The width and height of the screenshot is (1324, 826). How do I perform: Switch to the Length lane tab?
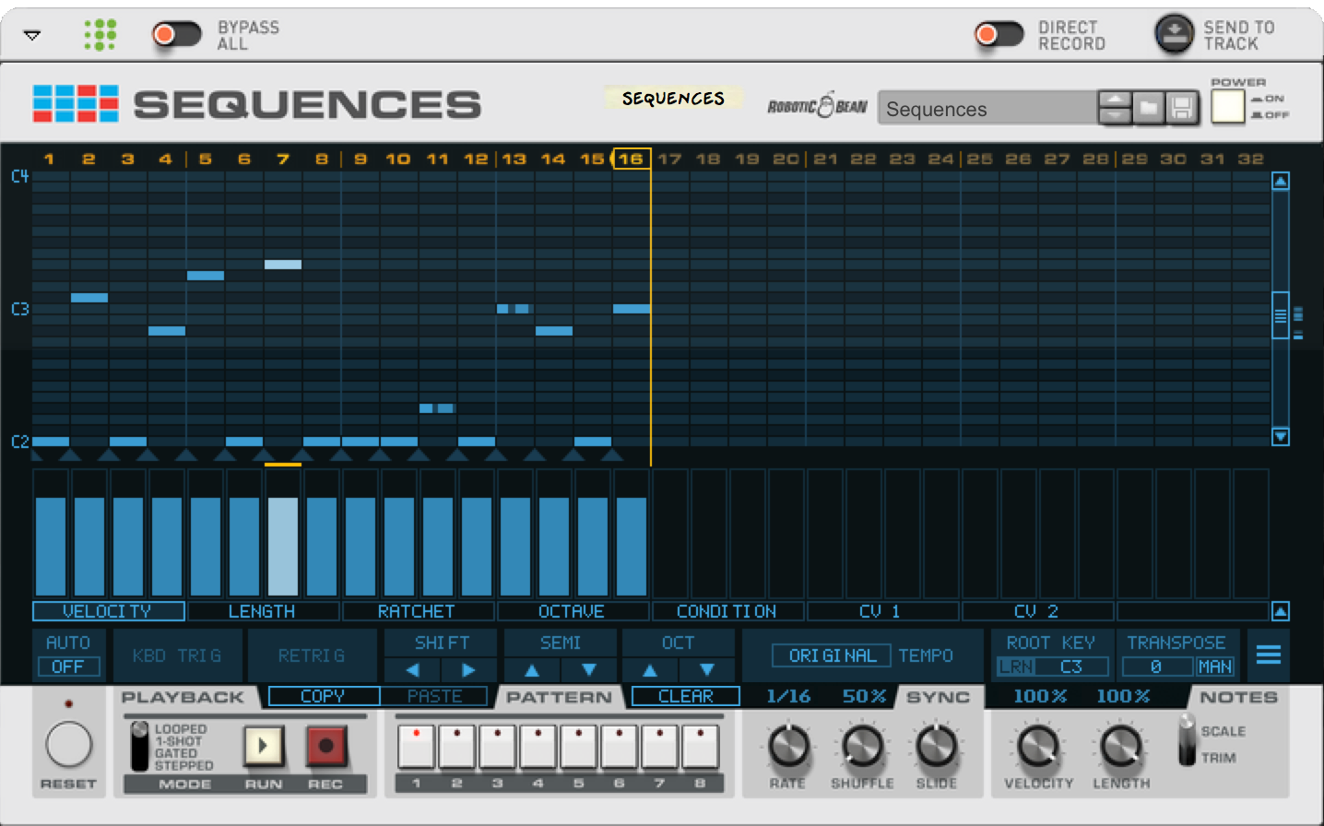click(263, 611)
